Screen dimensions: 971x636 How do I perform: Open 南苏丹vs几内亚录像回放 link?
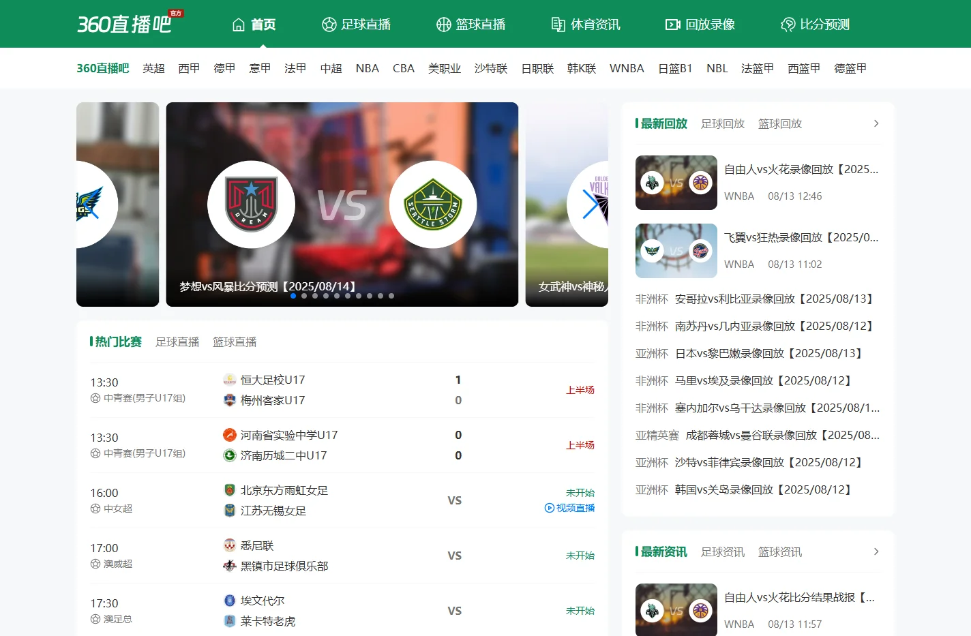(776, 326)
